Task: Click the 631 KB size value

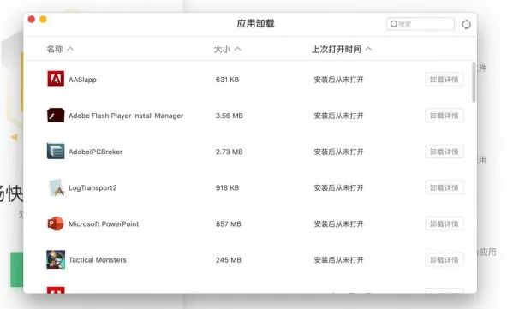Action: [228, 80]
